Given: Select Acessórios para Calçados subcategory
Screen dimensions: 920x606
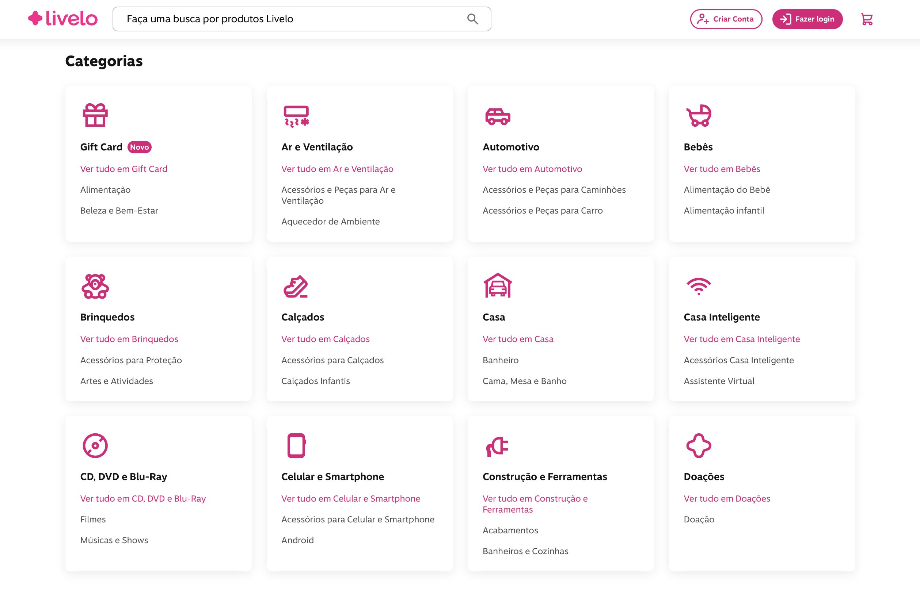Looking at the screenshot, I should pyautogui.click(x=332, y=360).
